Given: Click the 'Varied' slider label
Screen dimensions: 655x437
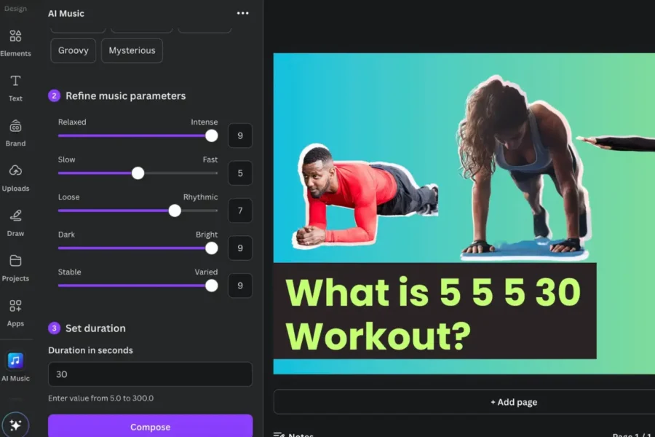Looking at the screenshot, I should [206, 272].
